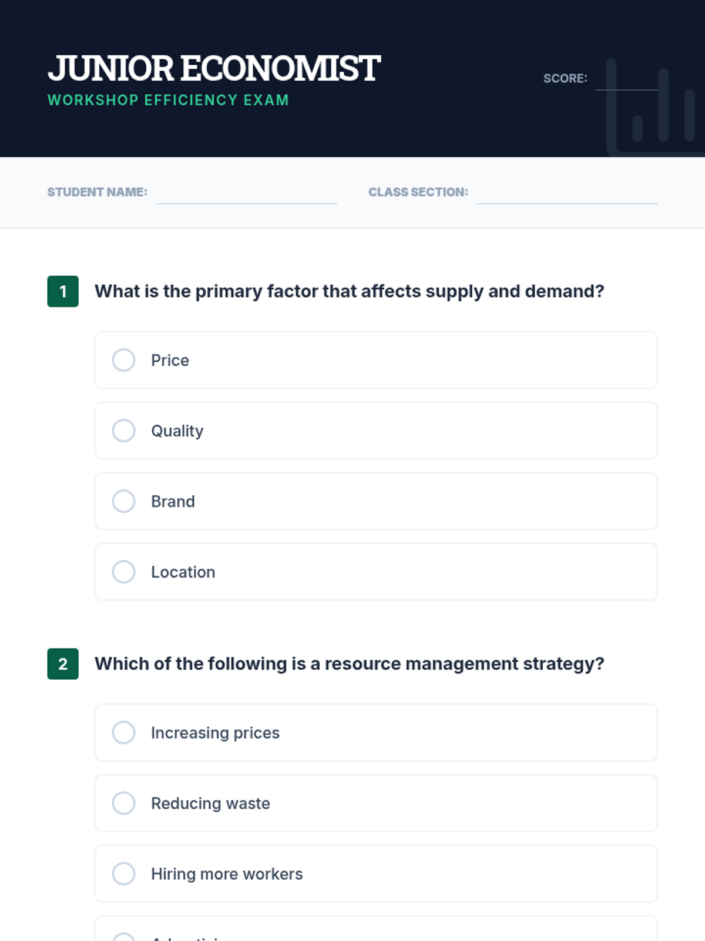Select the Hiring more workers option
Viewport: 705px width, 941px height.
[124, 874]
